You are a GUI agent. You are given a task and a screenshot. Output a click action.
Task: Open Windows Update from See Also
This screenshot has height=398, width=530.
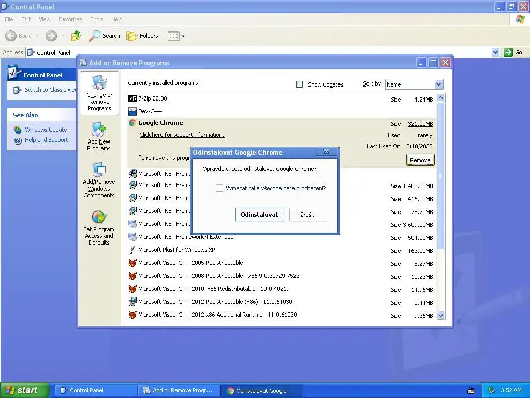pyautogui.click(x=46, y=130)
